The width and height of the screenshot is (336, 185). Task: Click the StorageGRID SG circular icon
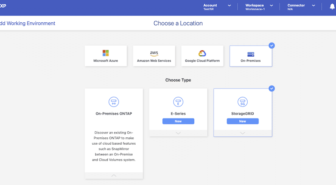[x=243, y=102]
